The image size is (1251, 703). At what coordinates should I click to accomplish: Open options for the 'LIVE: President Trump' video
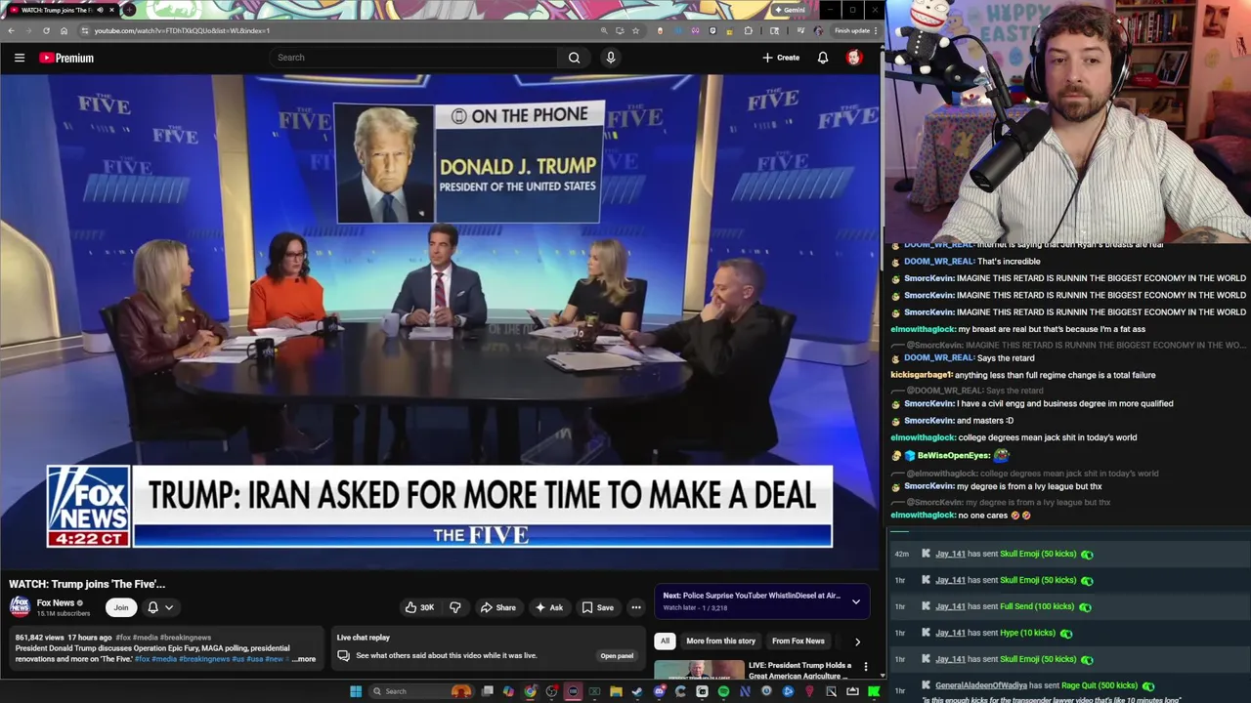tap(865, 667)
